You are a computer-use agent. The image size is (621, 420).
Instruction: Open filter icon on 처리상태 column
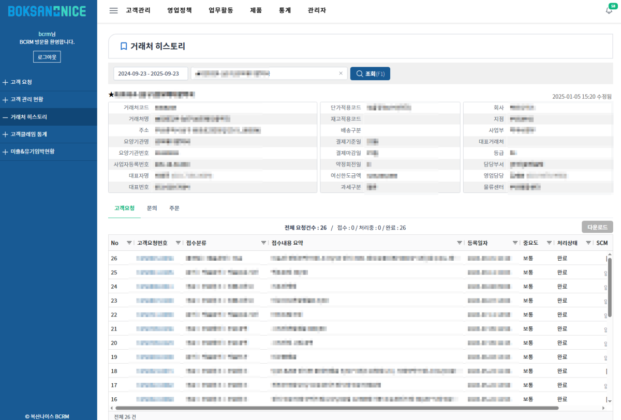(x=588, y=243)
